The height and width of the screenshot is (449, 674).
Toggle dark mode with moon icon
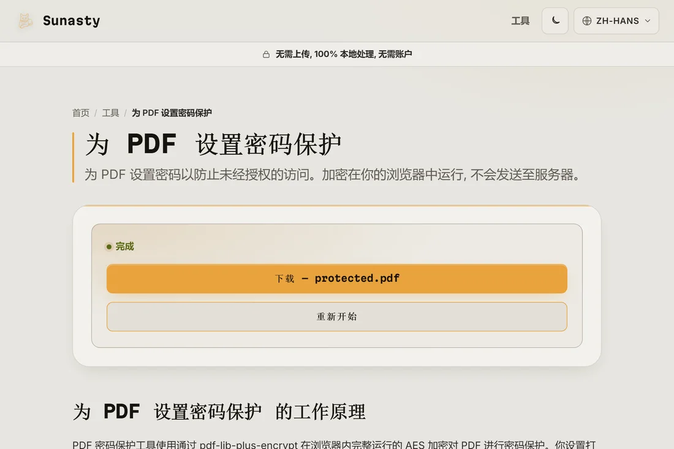pyautogui.click(x=555, y=21)
